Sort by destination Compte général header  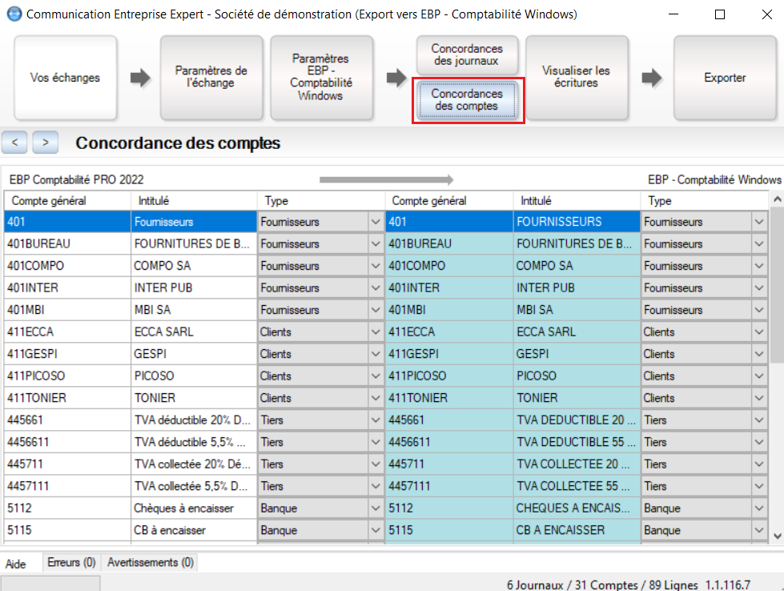pyautogui.click(x=449, y=200)
